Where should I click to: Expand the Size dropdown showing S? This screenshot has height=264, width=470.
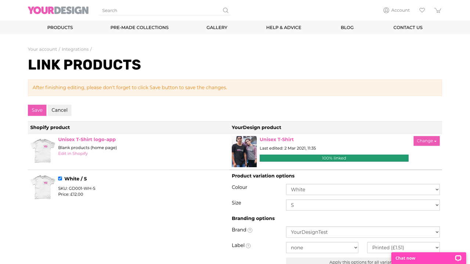point(362,205)
